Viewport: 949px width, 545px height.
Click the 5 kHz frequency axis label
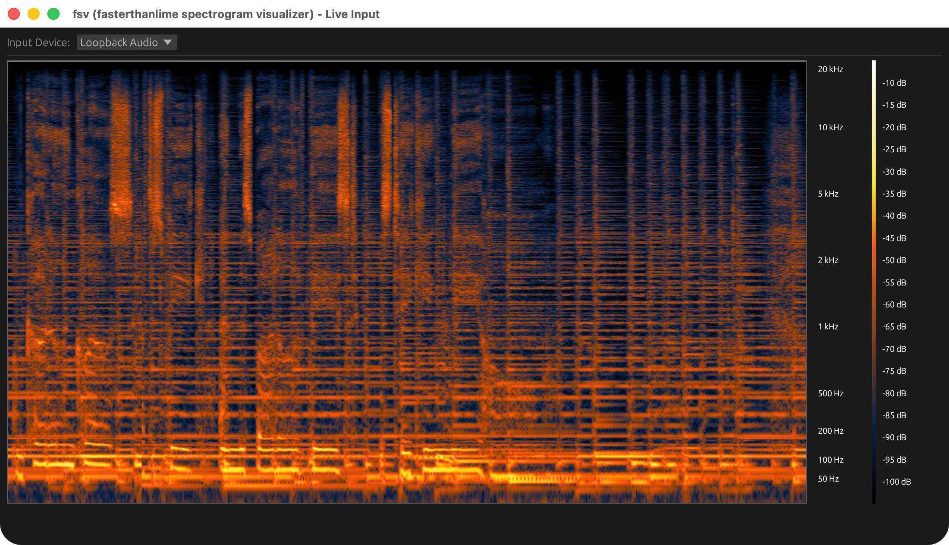point(828,194)
